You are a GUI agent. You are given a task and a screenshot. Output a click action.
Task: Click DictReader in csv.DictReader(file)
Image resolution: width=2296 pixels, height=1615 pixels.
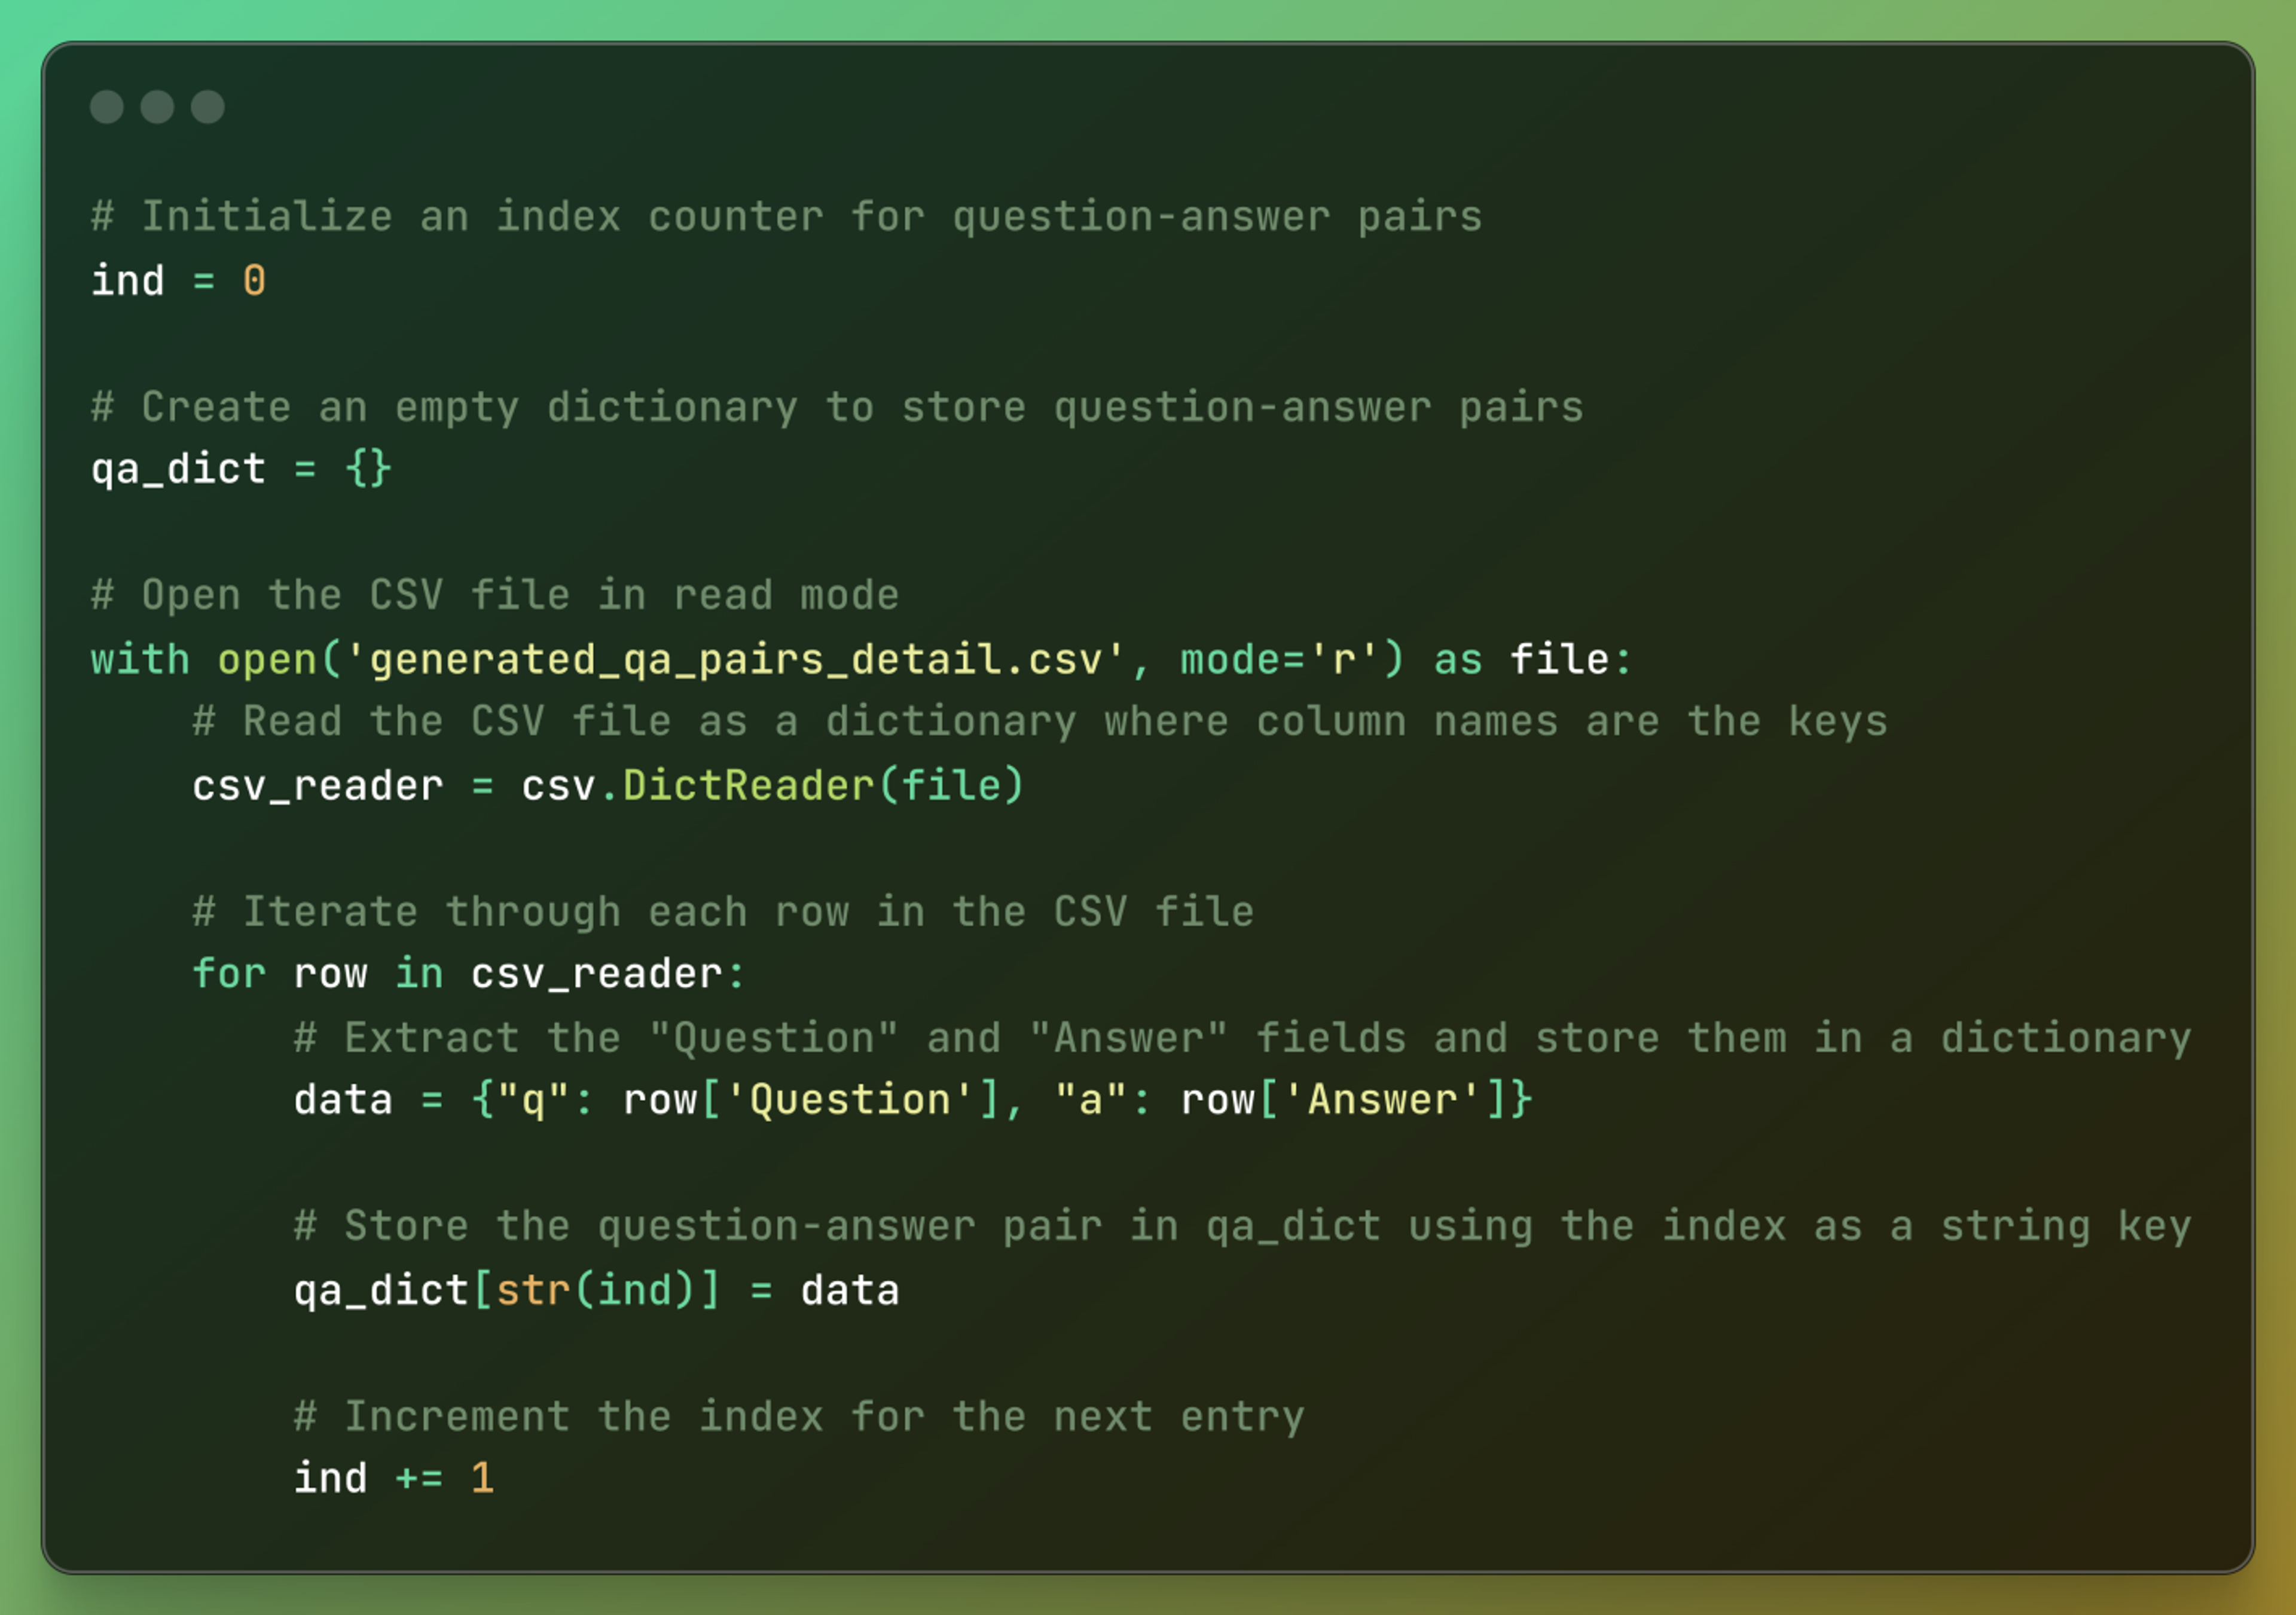click(x=748, y=785)
